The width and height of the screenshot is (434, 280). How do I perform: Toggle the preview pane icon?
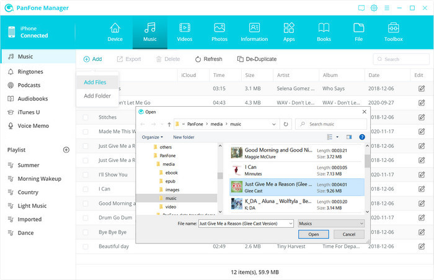click(x=348, y=137)
